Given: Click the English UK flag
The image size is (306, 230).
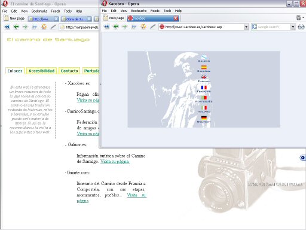Looking at the screenshot, I should point(204,78).
